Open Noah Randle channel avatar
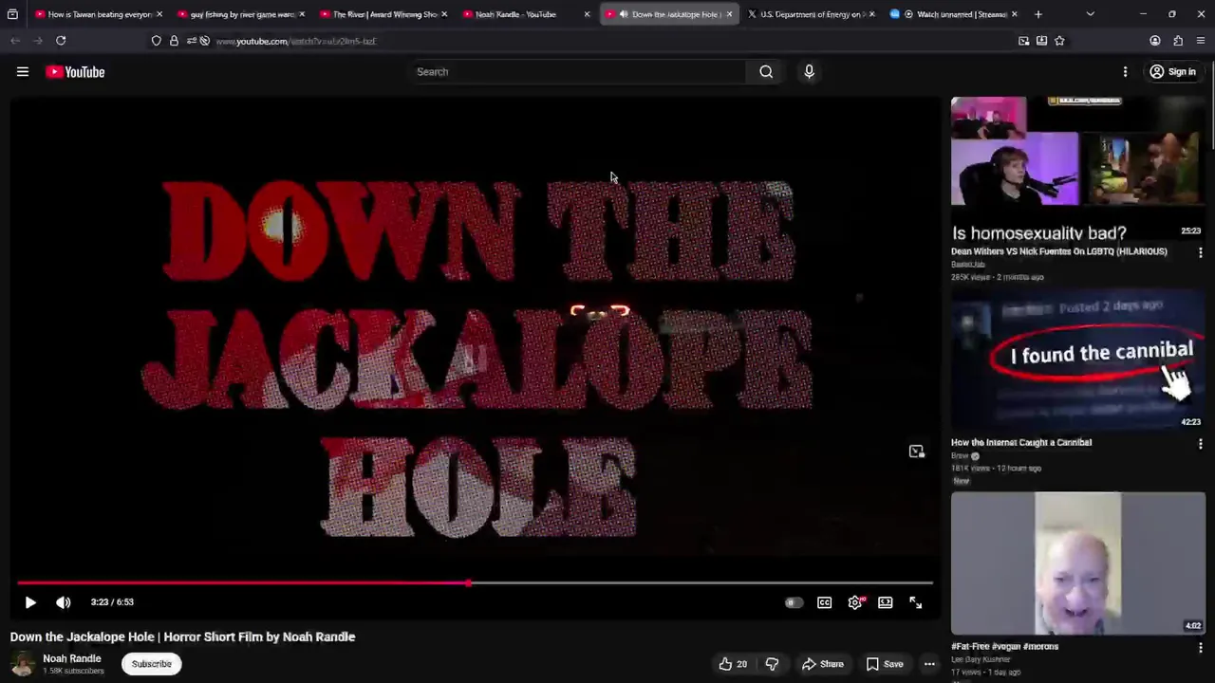The image size is (1215, 683). [23, 664]
